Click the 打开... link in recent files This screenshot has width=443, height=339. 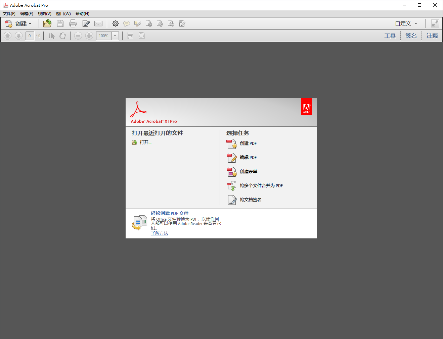145,143
